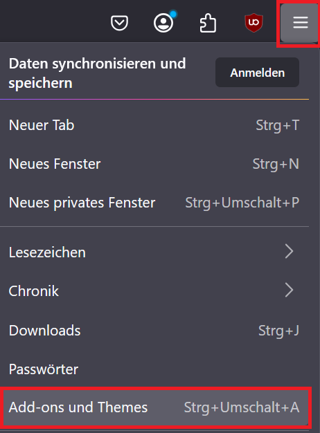Choose Neuer Tab from the menu
The width and height of the screenshot is (320, 433).
click(154, 125)
